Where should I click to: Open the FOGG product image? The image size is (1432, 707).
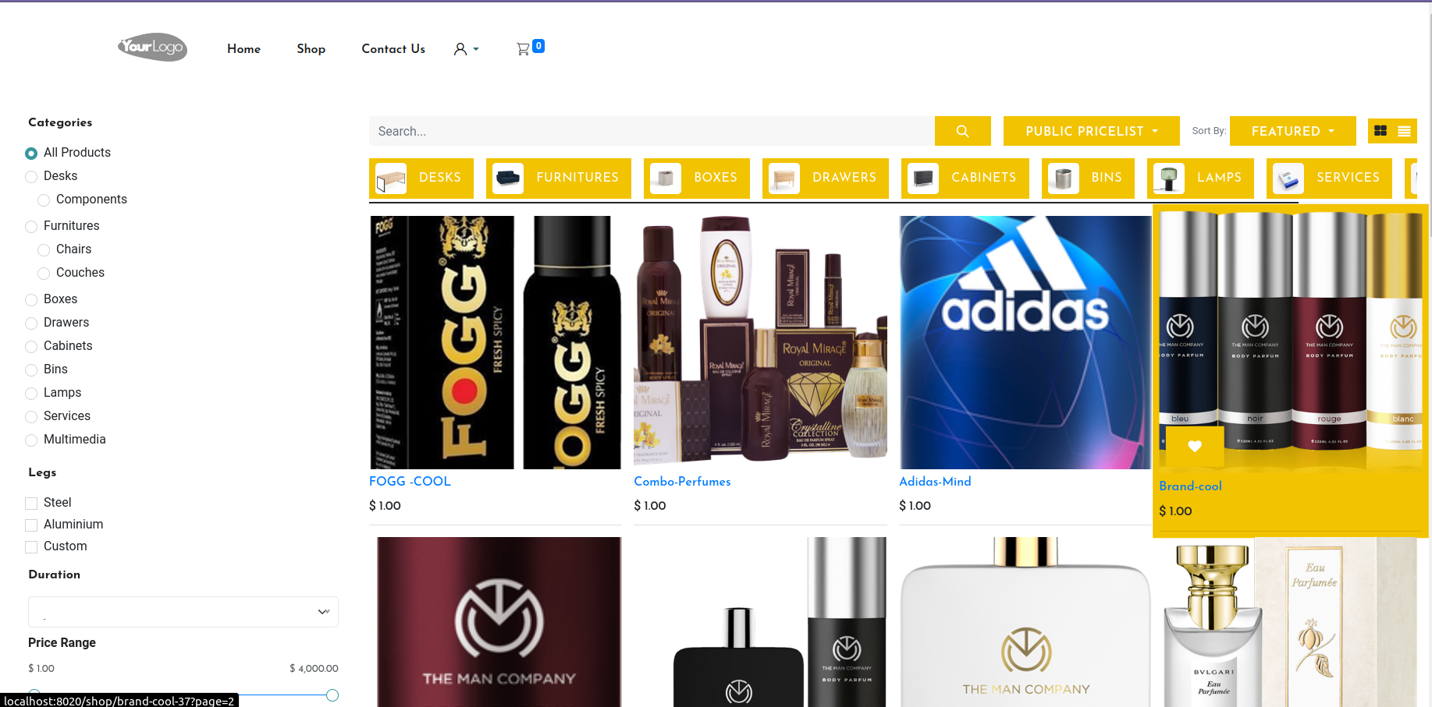tap(496, 342)
